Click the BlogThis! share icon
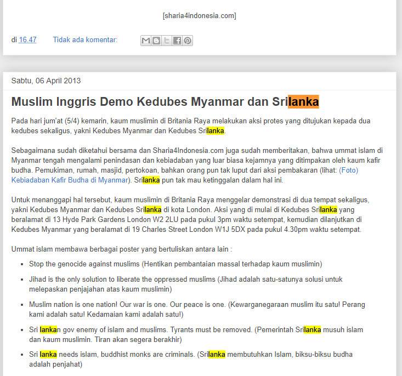This screenshot has width=402, height=376. point(156,41)
